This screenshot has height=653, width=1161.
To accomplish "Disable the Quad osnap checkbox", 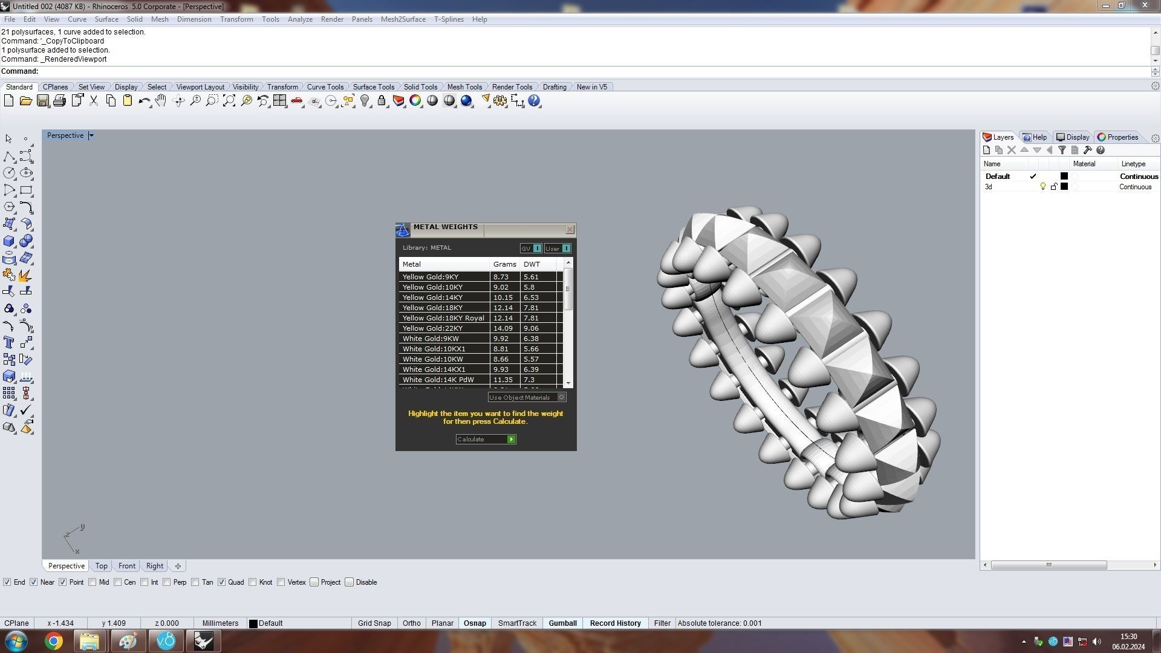I will point(222,582).
